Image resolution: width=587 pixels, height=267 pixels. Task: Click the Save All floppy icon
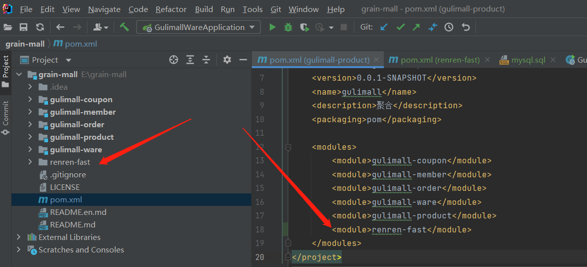pyautogui.click(x=24, y=28)
